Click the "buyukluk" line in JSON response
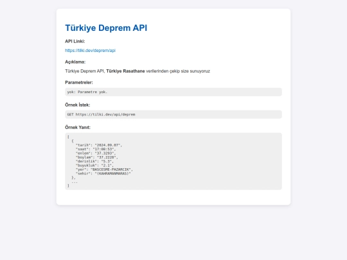 [x=94, y=166]
